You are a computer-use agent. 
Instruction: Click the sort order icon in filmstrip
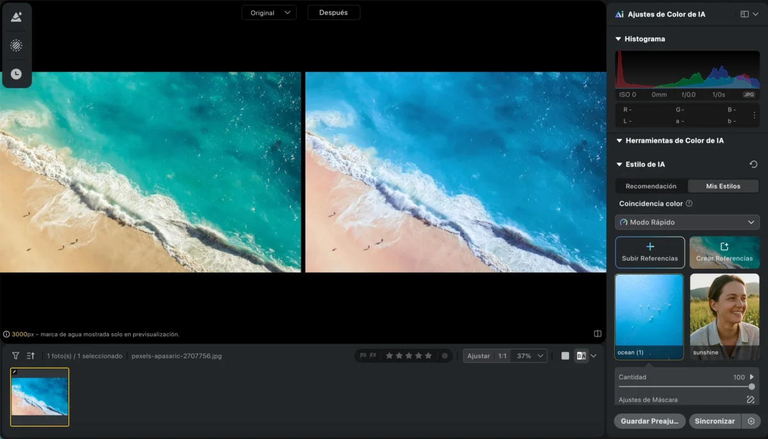click(31, 356)
